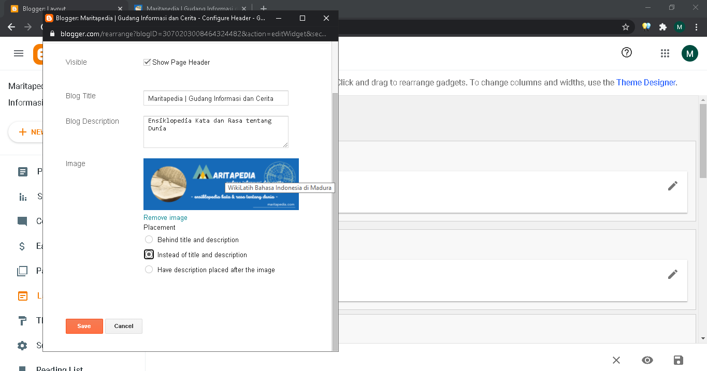Click the Blogger logo in the header
Viewport: 707px width, 371px height.
[x=38, y=54]
